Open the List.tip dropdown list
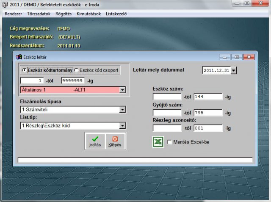The image size is (271, 202). pyautogui.click(x=122, y=125)
